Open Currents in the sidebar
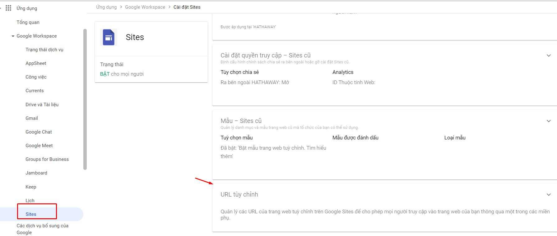The width and height of the screenshot is (557, 236). click(35, 91)
